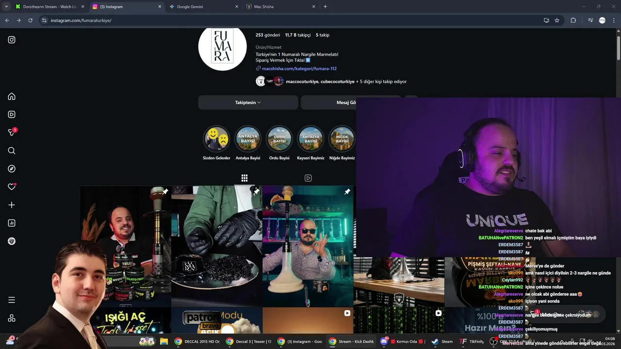Viewport: 621px width, 349px height.
Task: Open the patron reel post thumbnail
Action: point(216,321)
